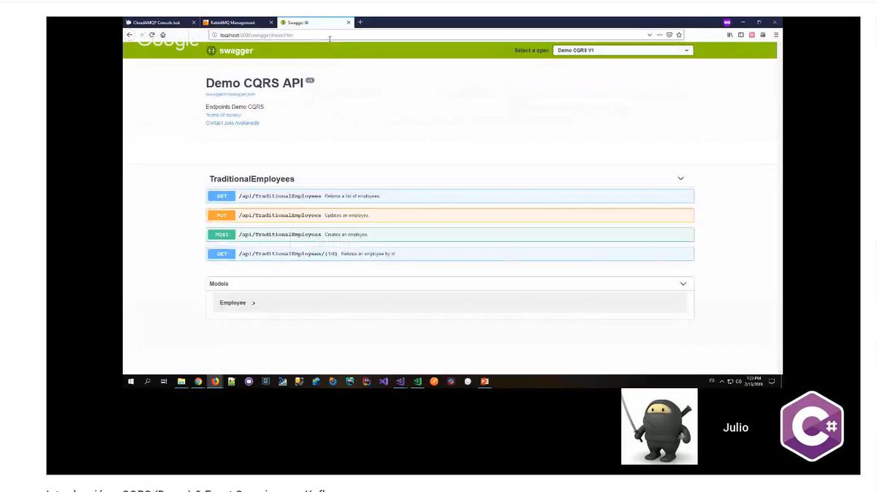877x492 pixels.
Task: Open taskbar search magnifier
Action: pos(148,381)
